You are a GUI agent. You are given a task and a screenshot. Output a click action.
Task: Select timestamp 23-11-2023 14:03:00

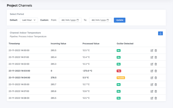(19, 71)
